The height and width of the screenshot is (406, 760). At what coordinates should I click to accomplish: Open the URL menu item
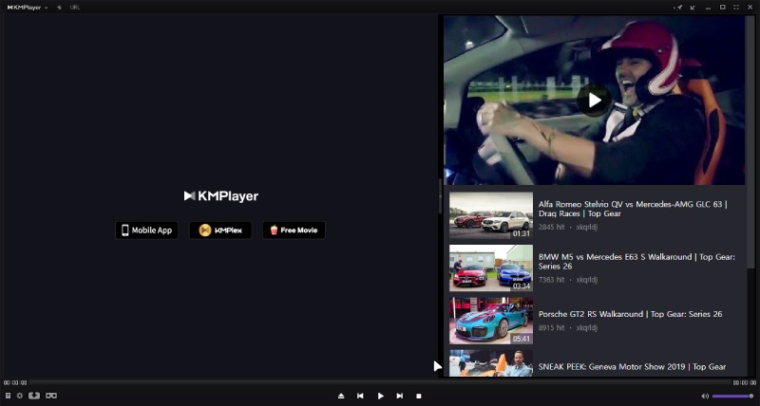coord(75,8)
